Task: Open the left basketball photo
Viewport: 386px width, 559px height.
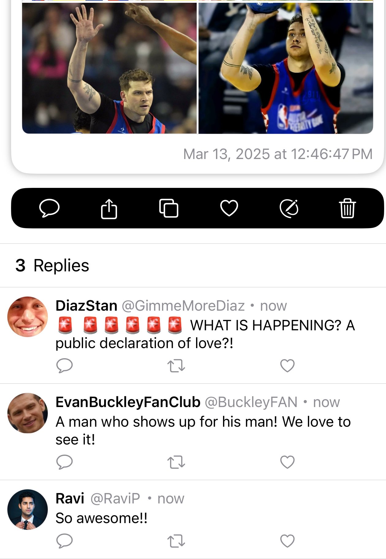Action: pyautogui.click(x=109, y=68)
